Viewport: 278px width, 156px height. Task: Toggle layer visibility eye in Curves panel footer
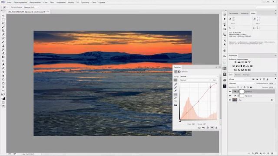(x=212, y=127)
